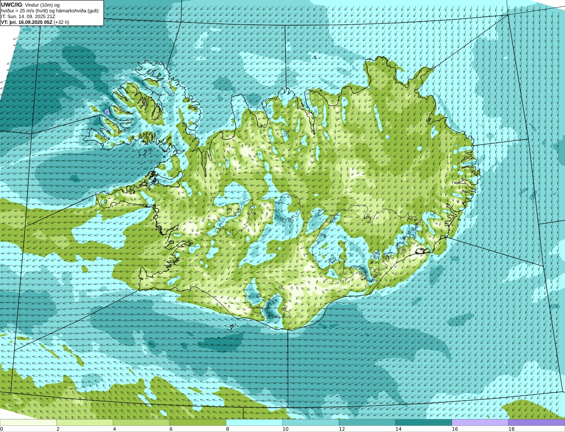Viewport: 565px width, 432px height.
Task: Click the legend scale label '18'
Action: tap(511, 429)
